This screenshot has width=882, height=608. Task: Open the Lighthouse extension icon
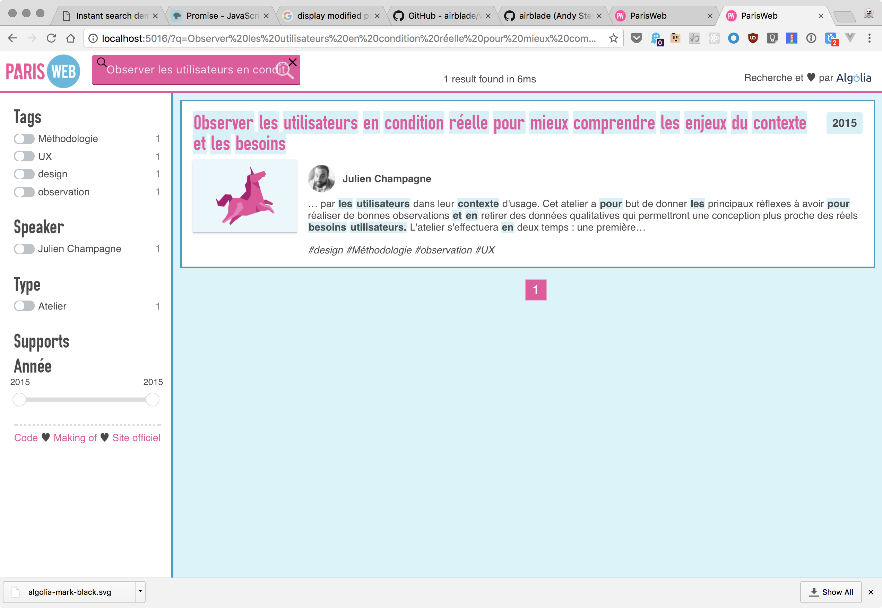tap(792, 38)
